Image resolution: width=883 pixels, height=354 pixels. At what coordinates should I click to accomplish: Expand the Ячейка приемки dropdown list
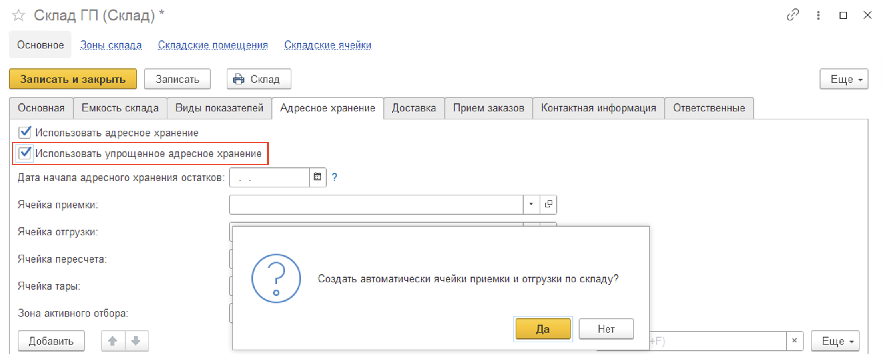pos(531,204)
